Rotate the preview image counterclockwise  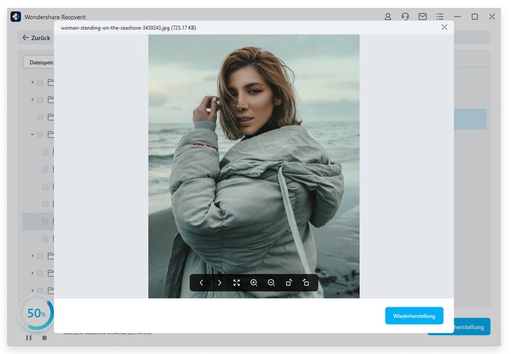coord(306,283)
